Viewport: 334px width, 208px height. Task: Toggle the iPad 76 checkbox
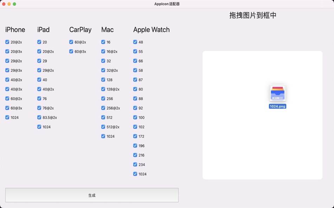click(x=39, y=98)
